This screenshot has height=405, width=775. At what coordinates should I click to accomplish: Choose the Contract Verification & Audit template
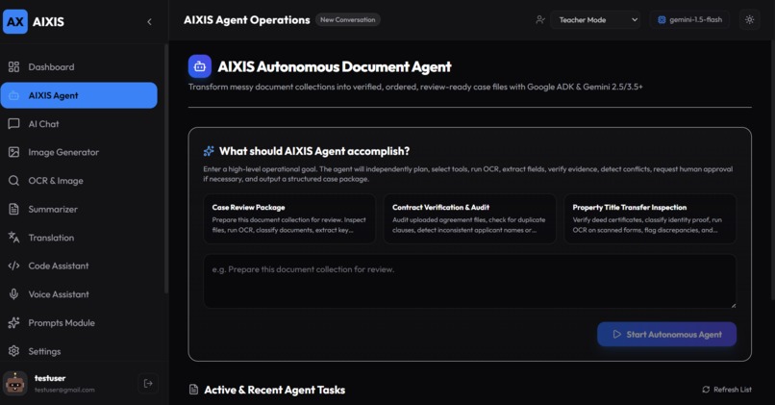coord(469,218)
